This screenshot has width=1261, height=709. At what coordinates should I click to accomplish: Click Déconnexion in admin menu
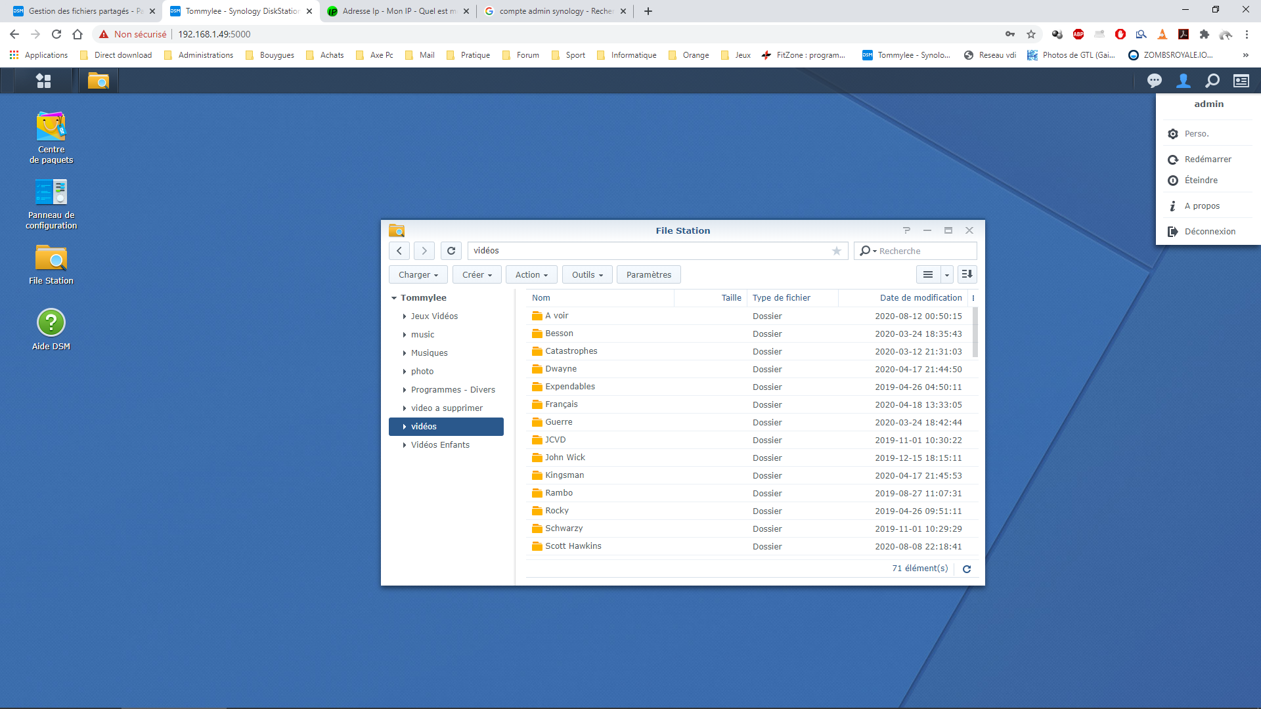1208,232
